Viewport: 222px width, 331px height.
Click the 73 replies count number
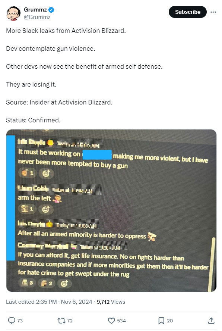pyautogui.click(x=20, y=321)
